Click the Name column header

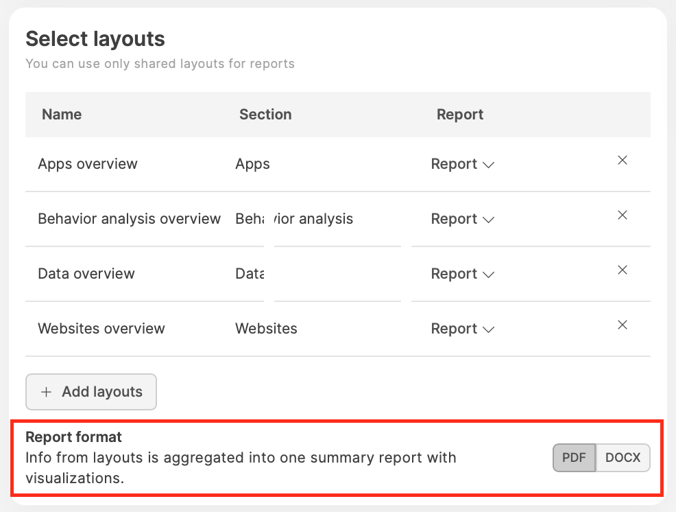point(62,115)
